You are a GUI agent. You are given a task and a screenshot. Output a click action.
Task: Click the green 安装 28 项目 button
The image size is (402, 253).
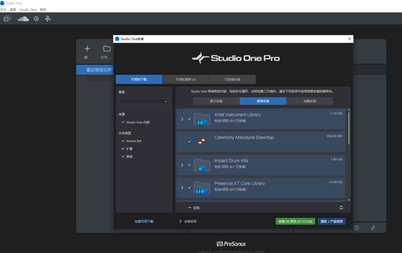tap(295, 221)
